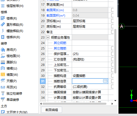Click the 上加密范 property row label

click(61, 65)
